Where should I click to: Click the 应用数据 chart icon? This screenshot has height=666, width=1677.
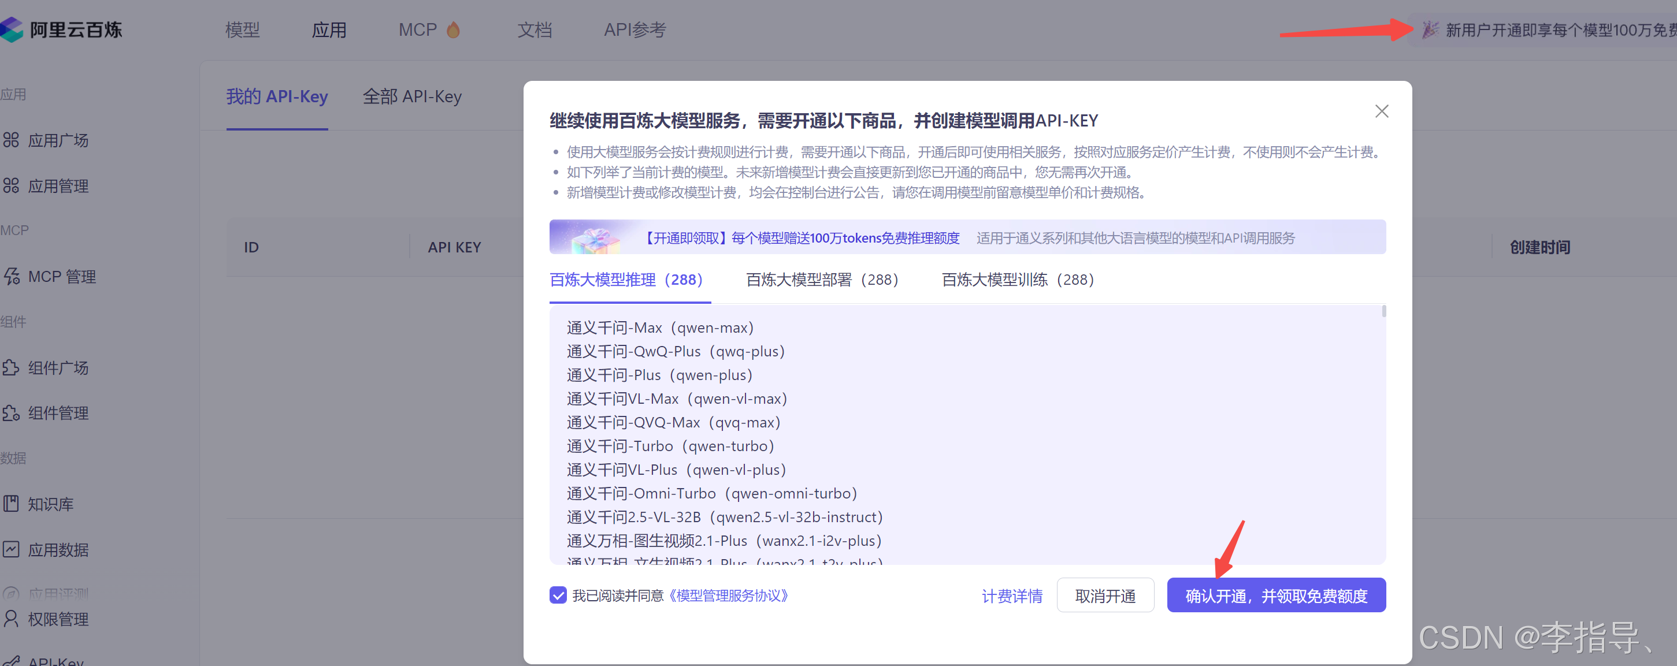[x=11, y=549]
